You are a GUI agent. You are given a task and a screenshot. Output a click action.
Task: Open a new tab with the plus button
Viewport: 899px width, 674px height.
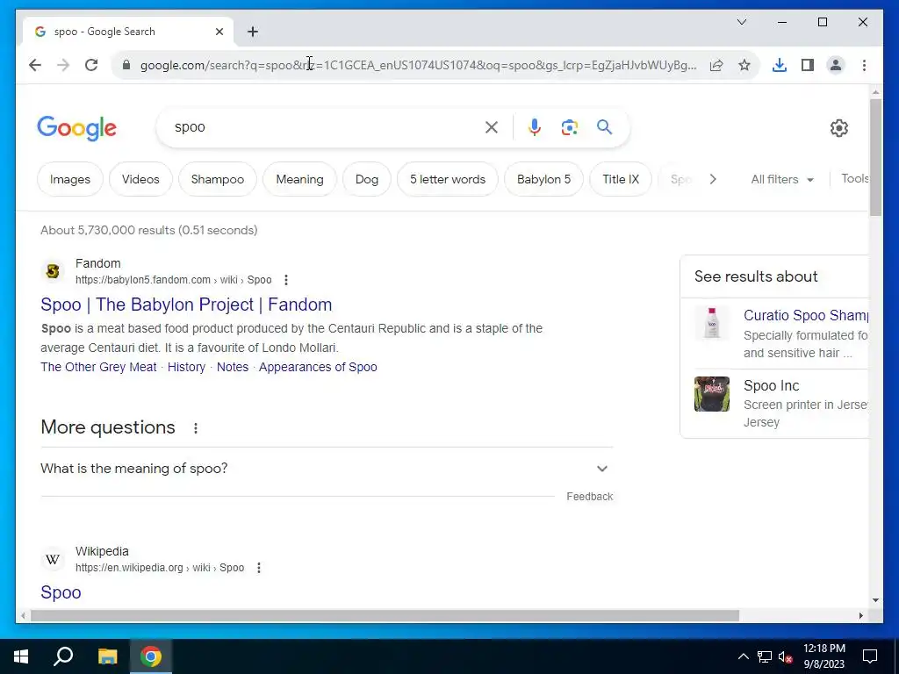pyautogui.click(x=253, y=32)
